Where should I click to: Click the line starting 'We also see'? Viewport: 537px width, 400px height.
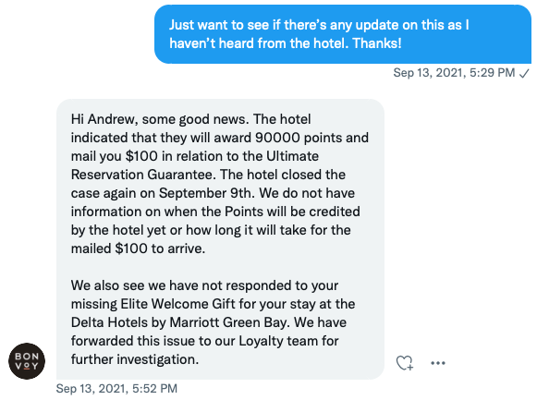coord(204,285)
